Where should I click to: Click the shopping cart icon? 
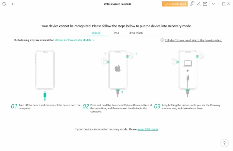tap(166, 4)
